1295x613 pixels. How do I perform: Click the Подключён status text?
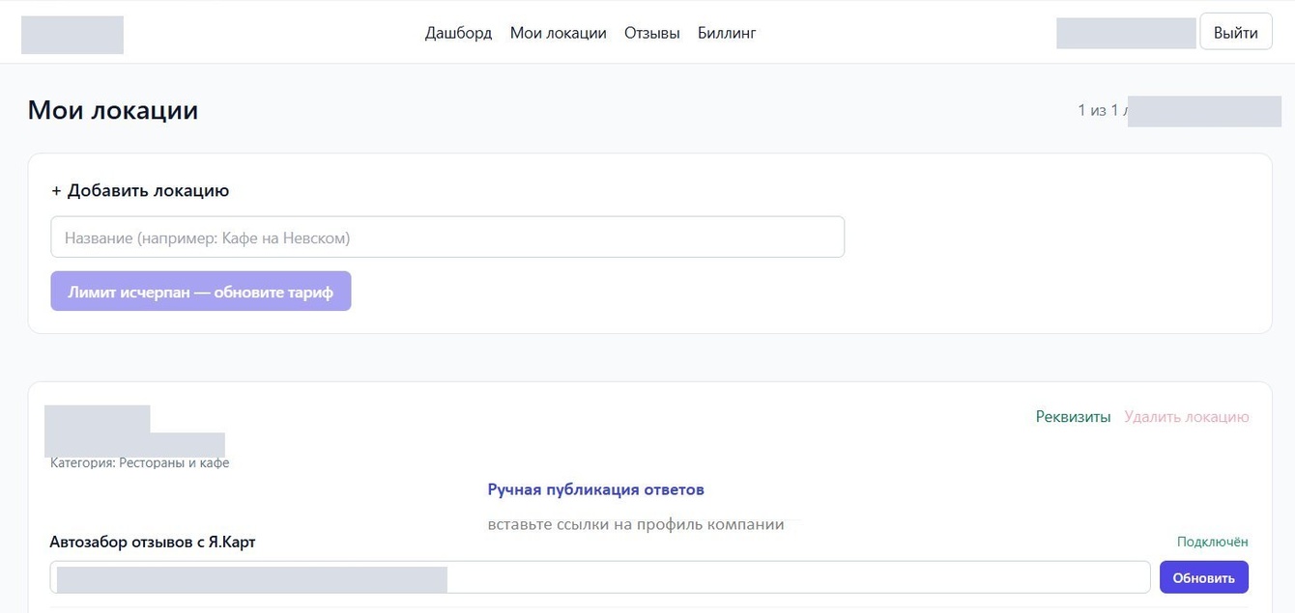click(1213, 542)
